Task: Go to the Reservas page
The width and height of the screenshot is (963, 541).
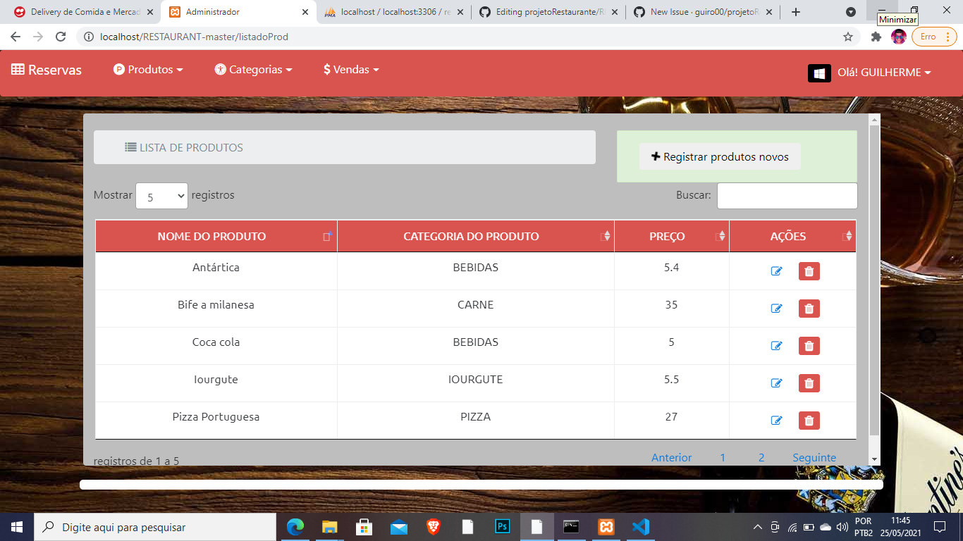Action: click(47, 70)
